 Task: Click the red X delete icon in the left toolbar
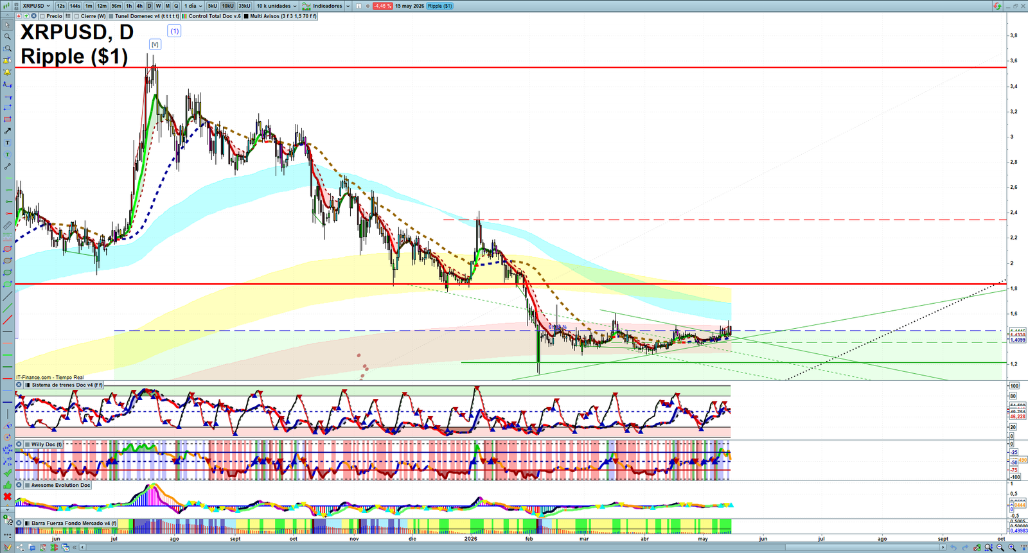pos(8,496)
